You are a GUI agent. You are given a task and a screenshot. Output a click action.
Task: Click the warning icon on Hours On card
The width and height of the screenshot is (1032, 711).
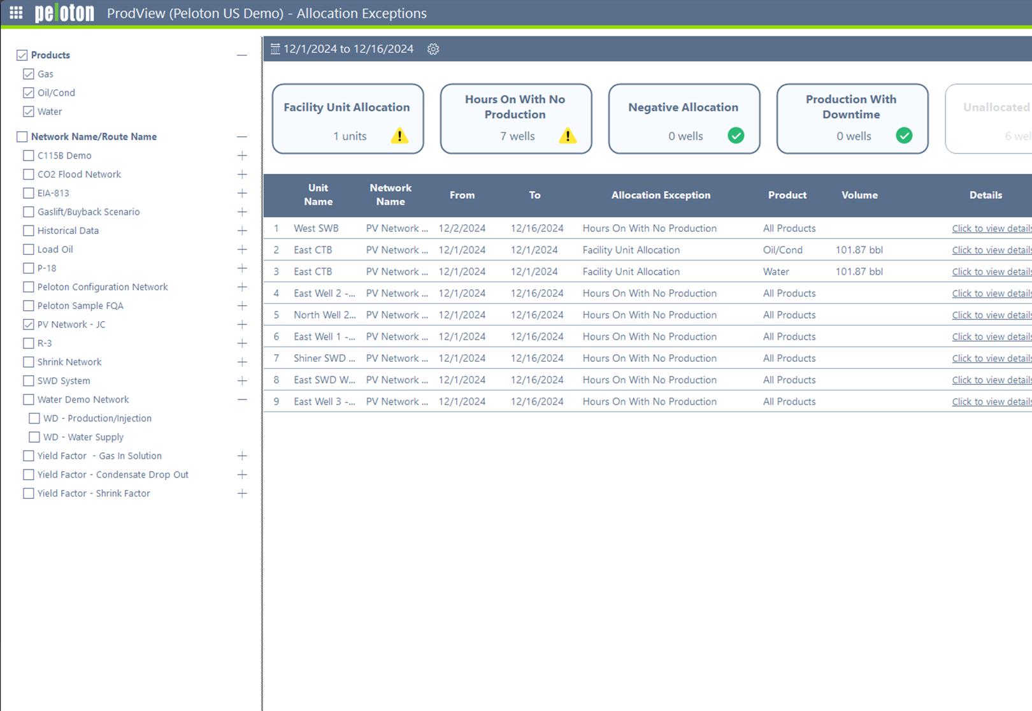point(568,136)
